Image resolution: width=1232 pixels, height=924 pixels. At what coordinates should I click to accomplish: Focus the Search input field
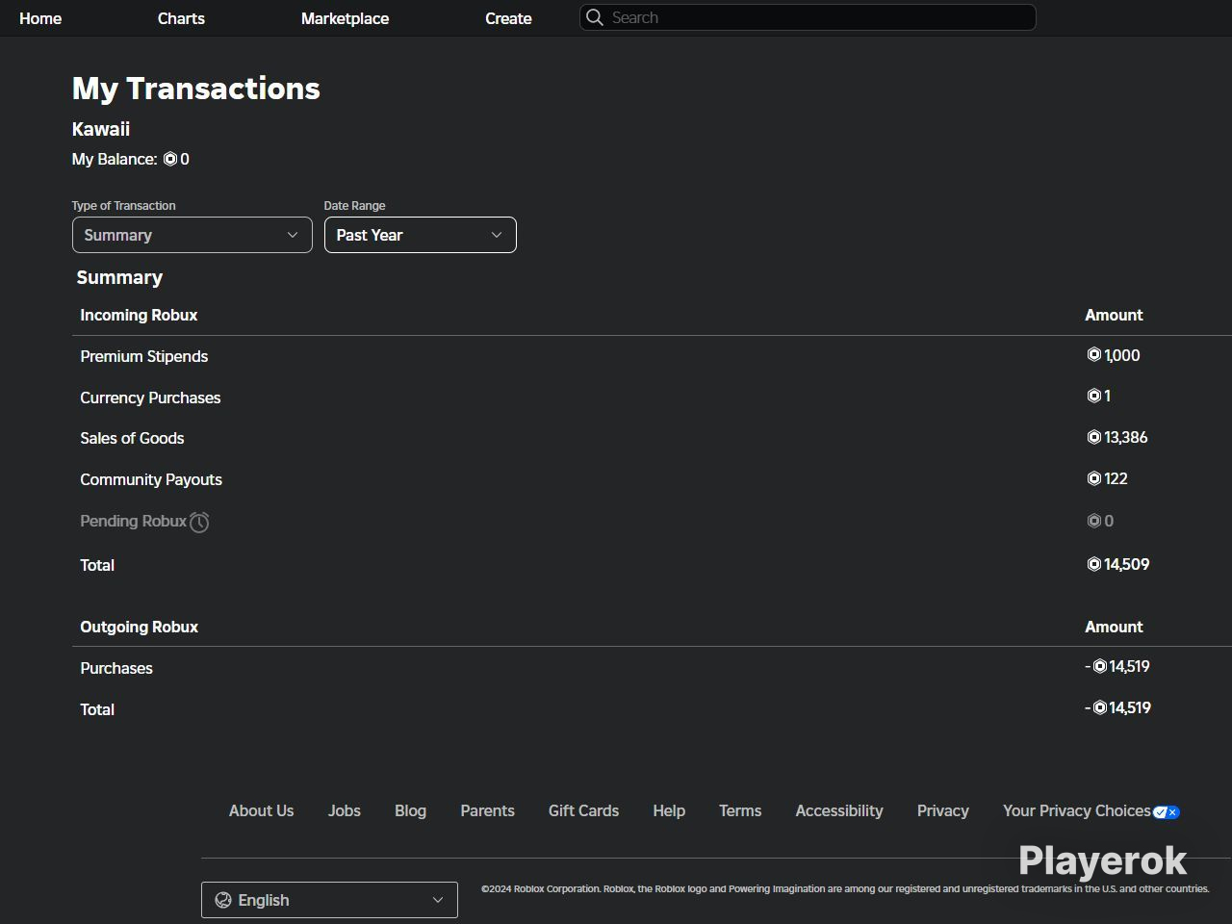point(808,17)
